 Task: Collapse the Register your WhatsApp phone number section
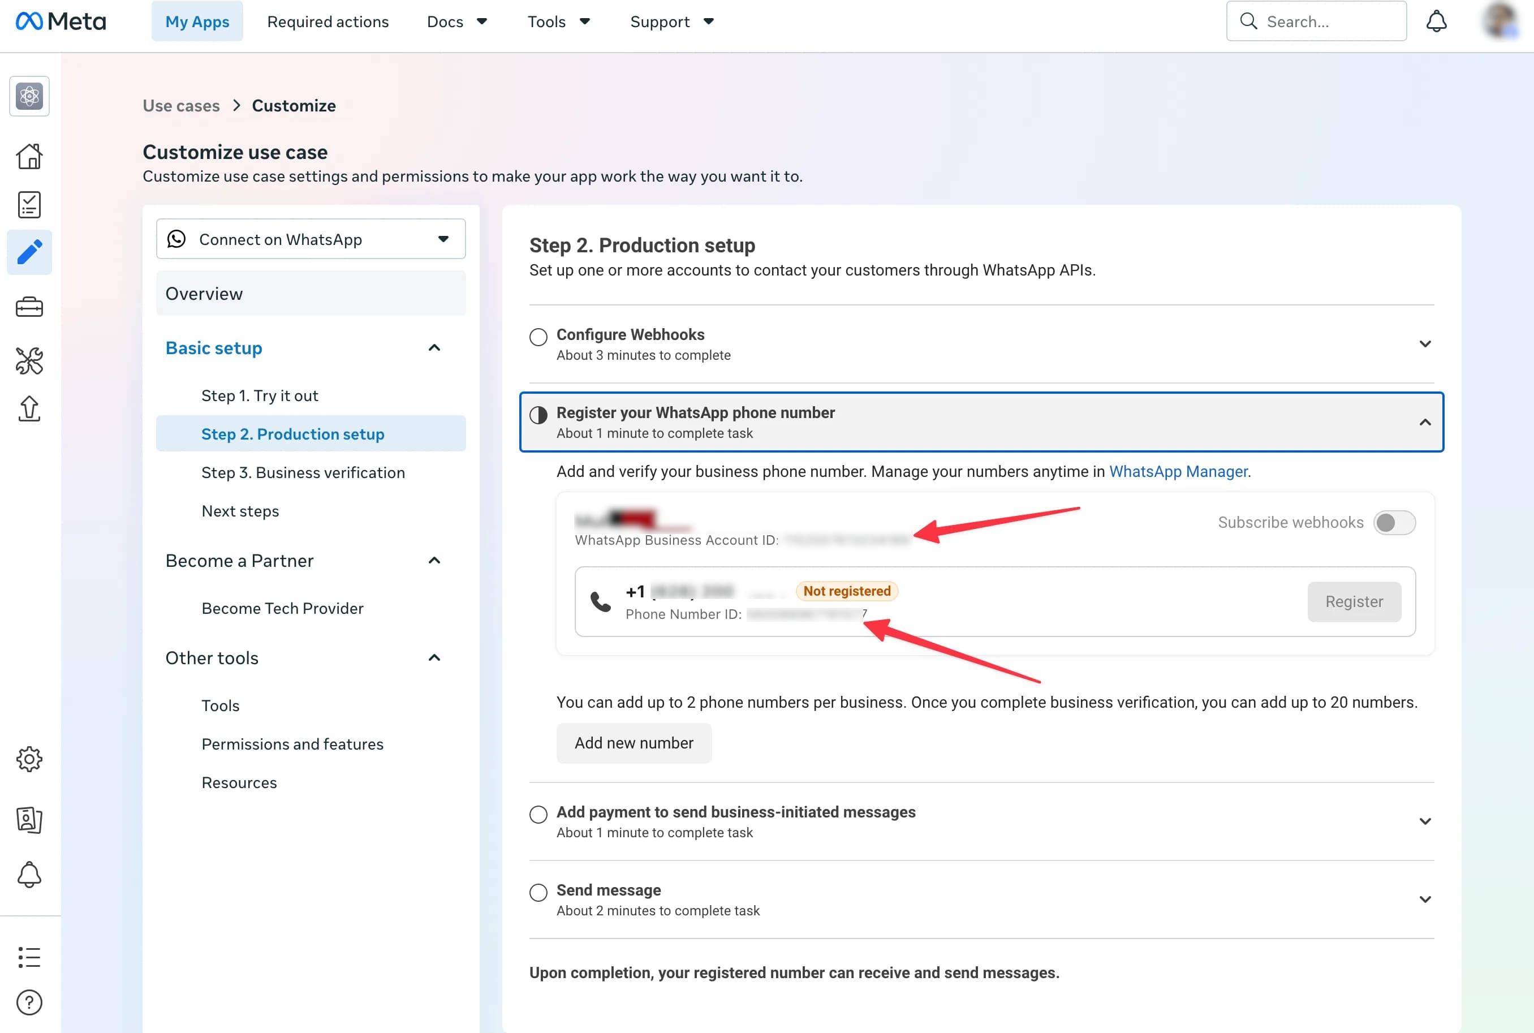[1425, 422]
